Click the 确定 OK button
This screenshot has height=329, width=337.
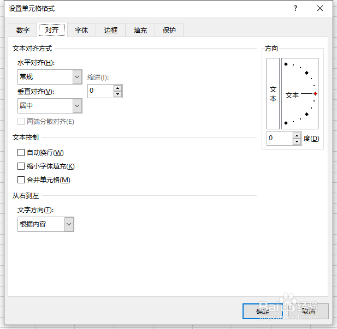263,311
